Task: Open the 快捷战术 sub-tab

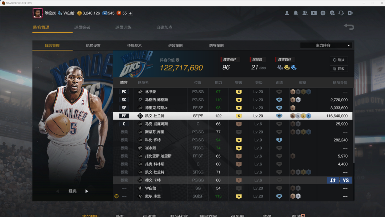Action: 134,46
